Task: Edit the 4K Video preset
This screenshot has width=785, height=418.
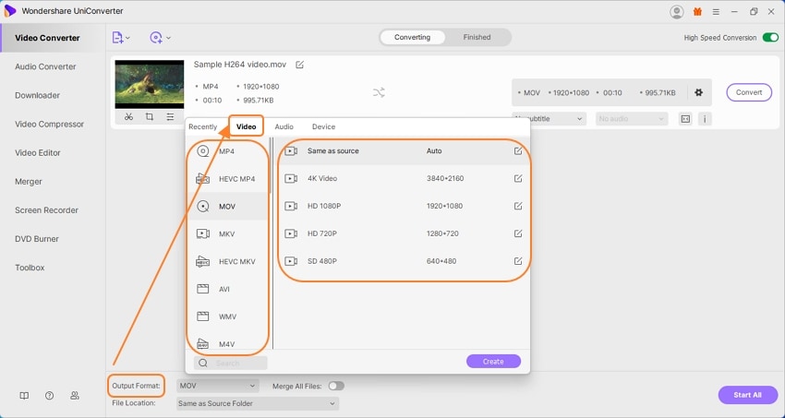Action: tap(518, 178)
